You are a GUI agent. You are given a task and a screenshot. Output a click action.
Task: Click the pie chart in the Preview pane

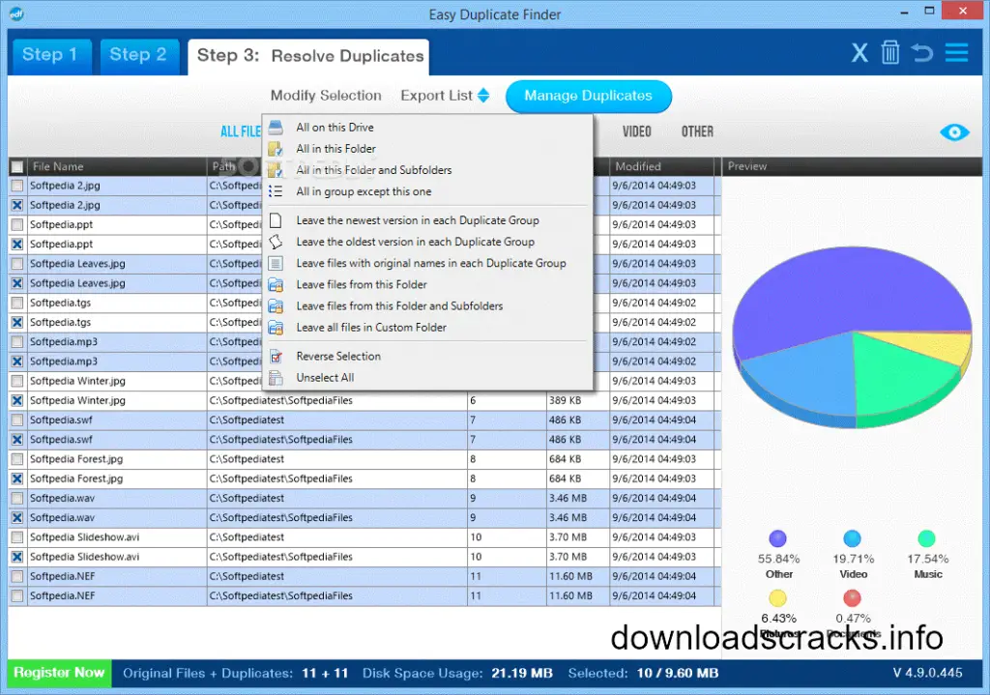point(852,337)
